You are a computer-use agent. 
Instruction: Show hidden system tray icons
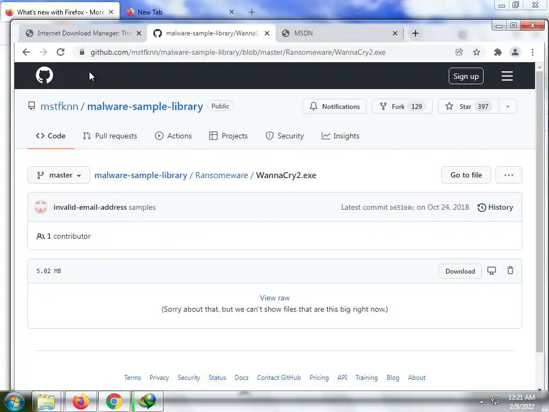pos(481,402)
